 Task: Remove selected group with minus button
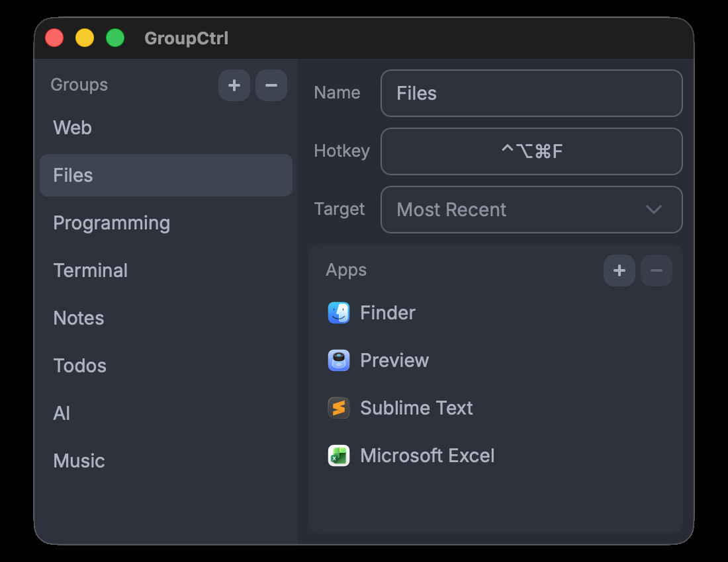[x=271, y=85]
